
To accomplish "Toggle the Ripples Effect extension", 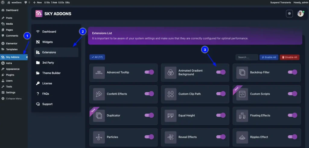I will pyautogui.click(x=292, y=137).
